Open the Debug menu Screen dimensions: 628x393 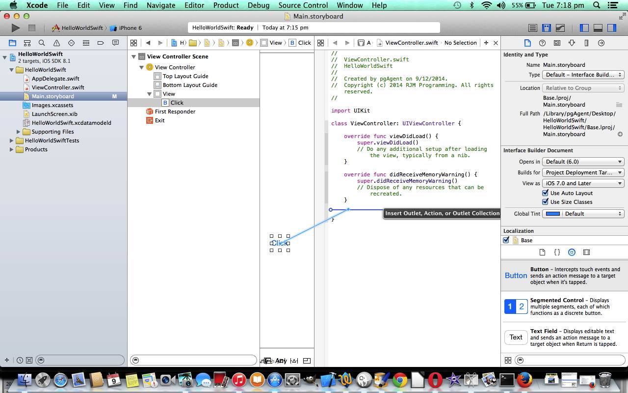[259, 5]
